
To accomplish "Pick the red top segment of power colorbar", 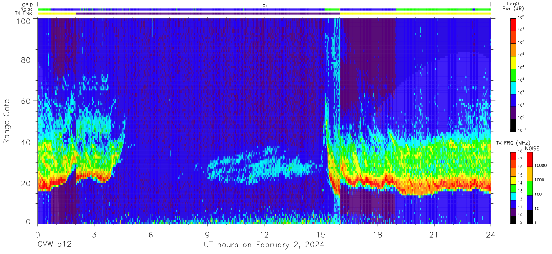I will pos(513,24).
